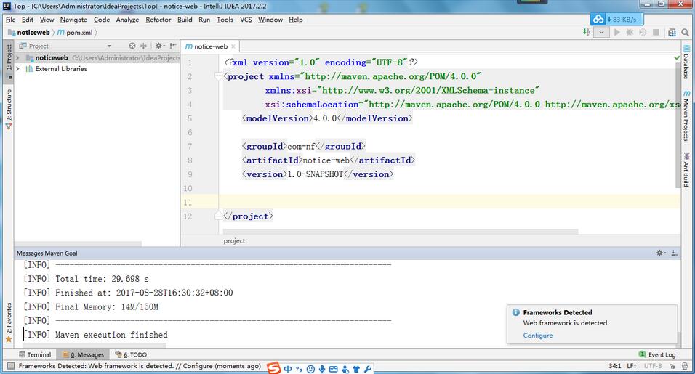This screenshot has height=374, width=695.
Task: Open the Event Log
Action: [657, 354]
